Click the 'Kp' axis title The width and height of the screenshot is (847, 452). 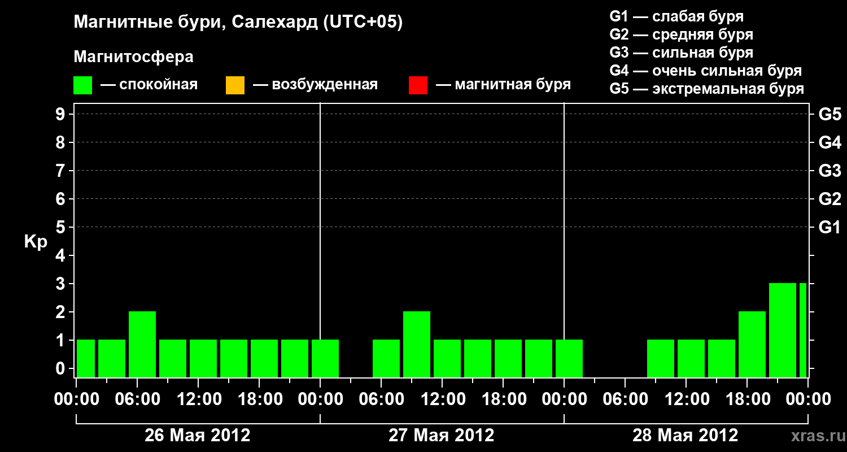[36, 242]
